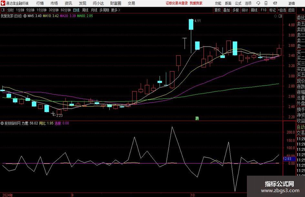The height and width of the screenshot is (197, 305).
Task: Open the 多周期 multi-period view
Action: click(x=104, y=10)
